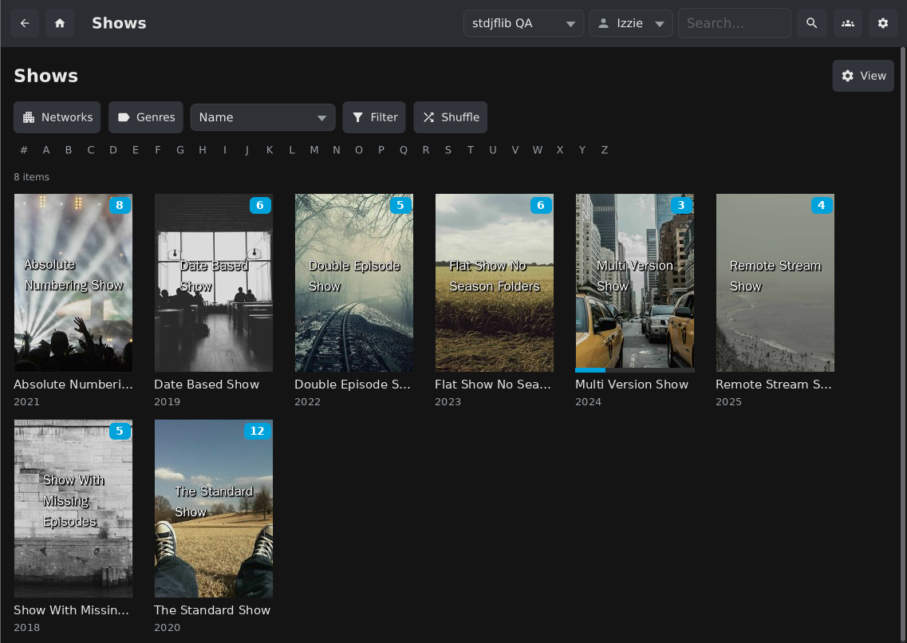Expand the stdjflib QA server dropdown
Image resolution: width=907 pixels, height=643 pixels.
(x=523, y=23)
